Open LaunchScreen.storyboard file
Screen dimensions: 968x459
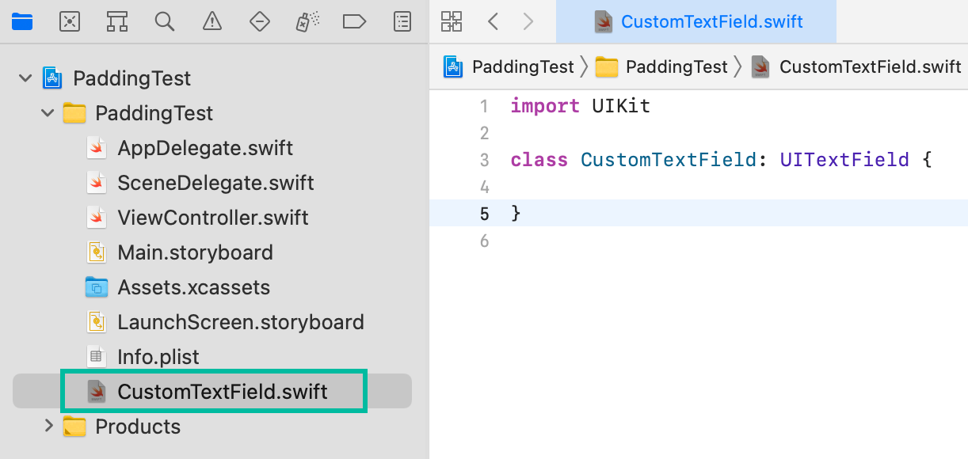coord(241,322)
